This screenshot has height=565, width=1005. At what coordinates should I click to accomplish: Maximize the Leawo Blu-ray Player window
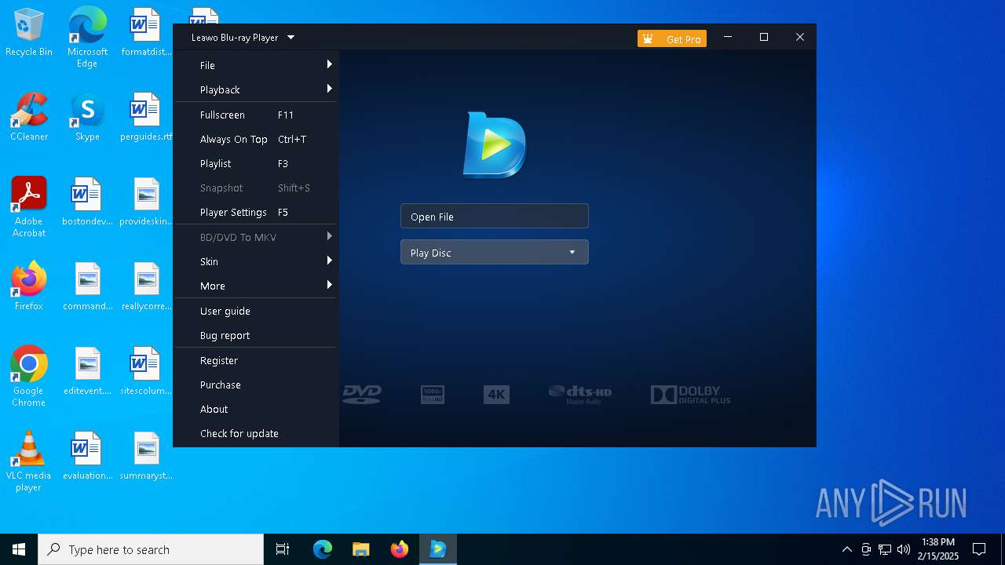[x=764, y=37]
